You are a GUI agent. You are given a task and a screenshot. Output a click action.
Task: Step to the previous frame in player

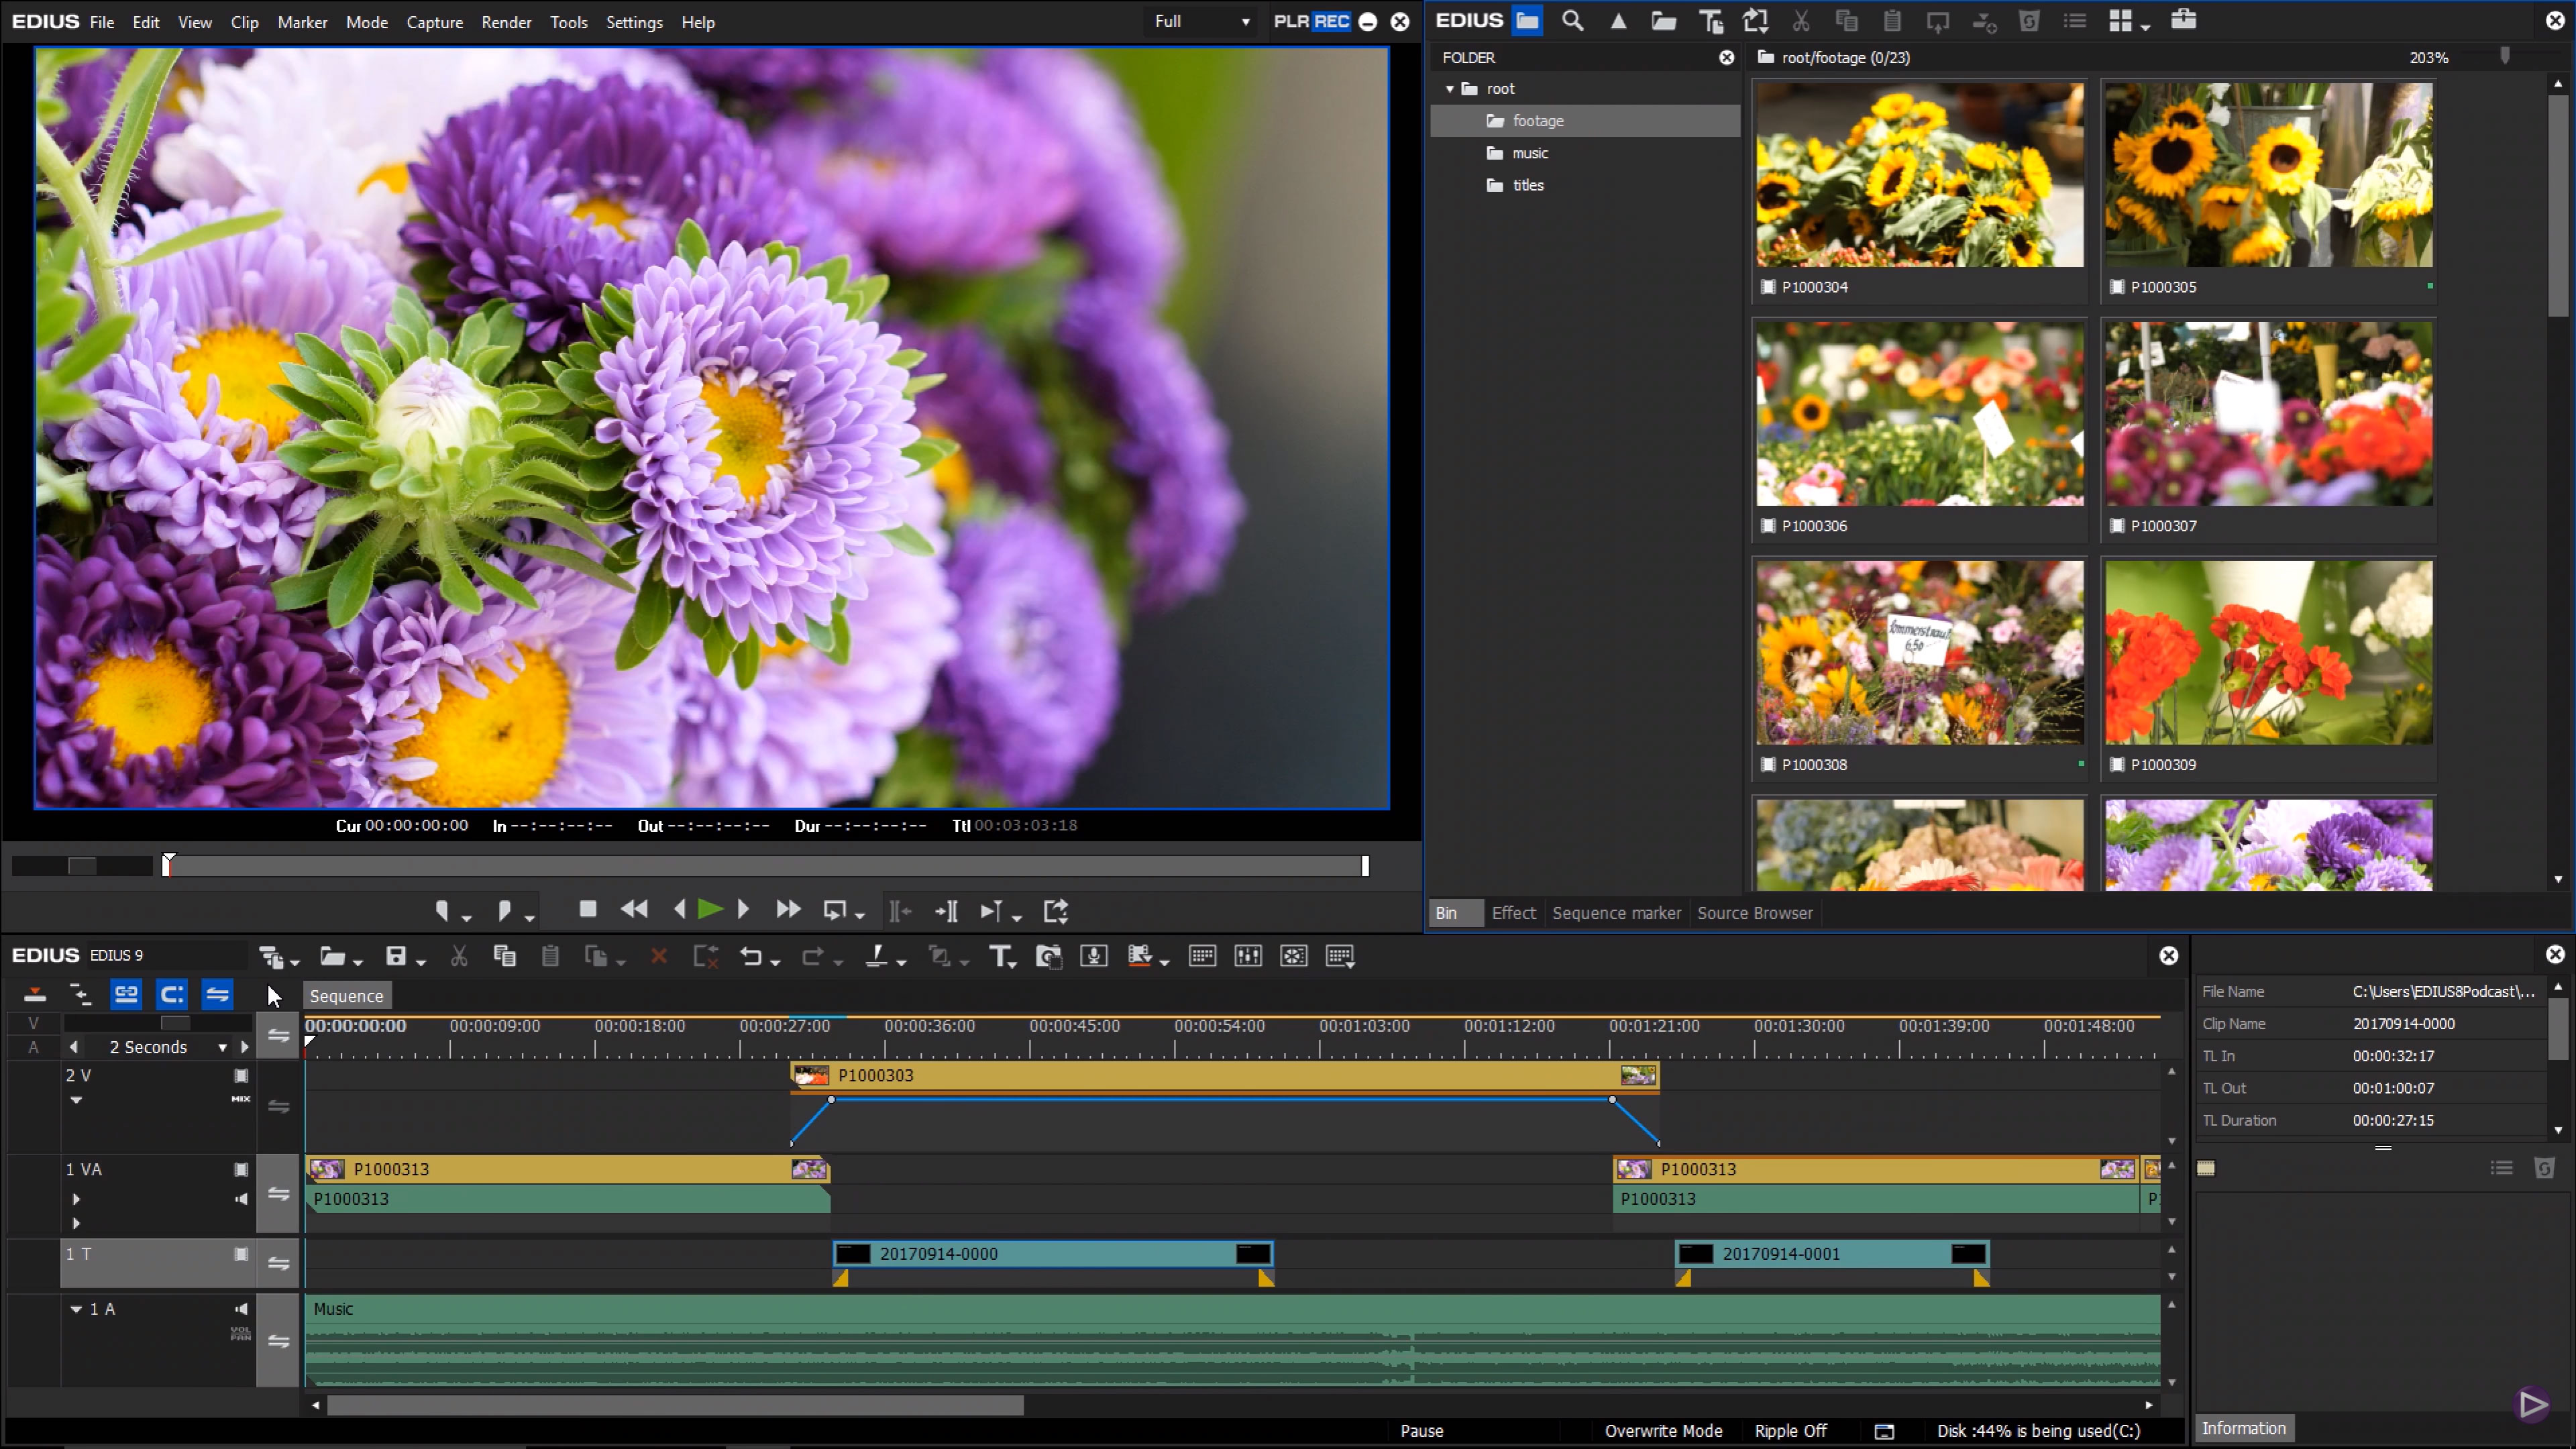pyautogui.click(x=680, y=909)
